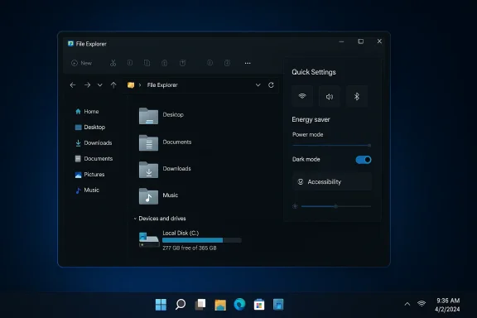477x318 pixels.
Task: Open Task View on the taskbar
Action: pyautogui.click(x=200, y=304)
